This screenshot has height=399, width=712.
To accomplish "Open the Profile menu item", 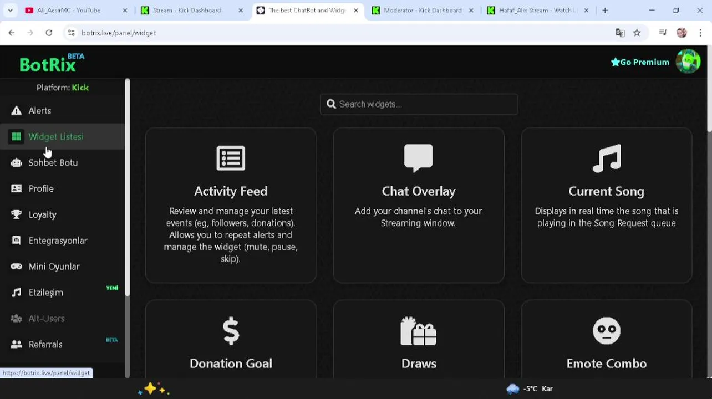I will [63, 188].
